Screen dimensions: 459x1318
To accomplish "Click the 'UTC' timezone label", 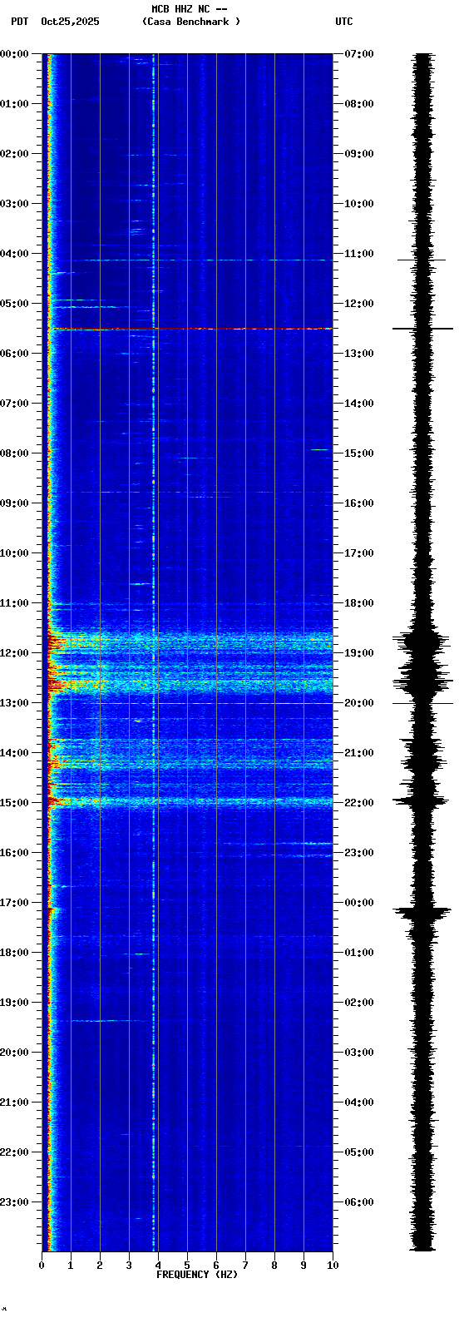I will [x=344, y=22].
